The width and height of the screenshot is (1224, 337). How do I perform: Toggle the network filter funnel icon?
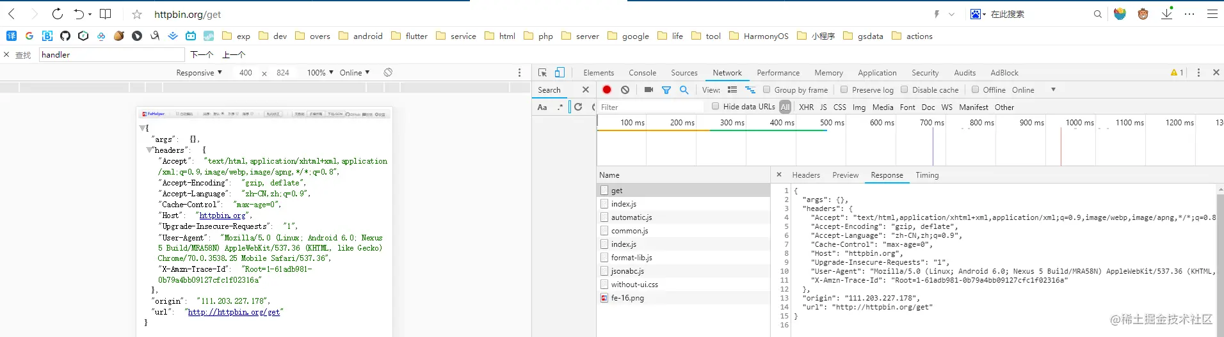pos(666,90)
